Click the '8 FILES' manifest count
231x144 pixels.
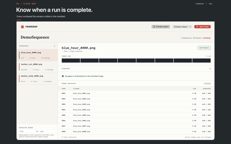(x=207, y=84)
